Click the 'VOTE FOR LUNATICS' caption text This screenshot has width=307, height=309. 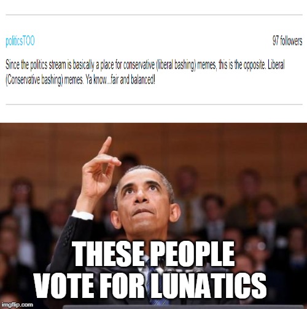(150, 285)
